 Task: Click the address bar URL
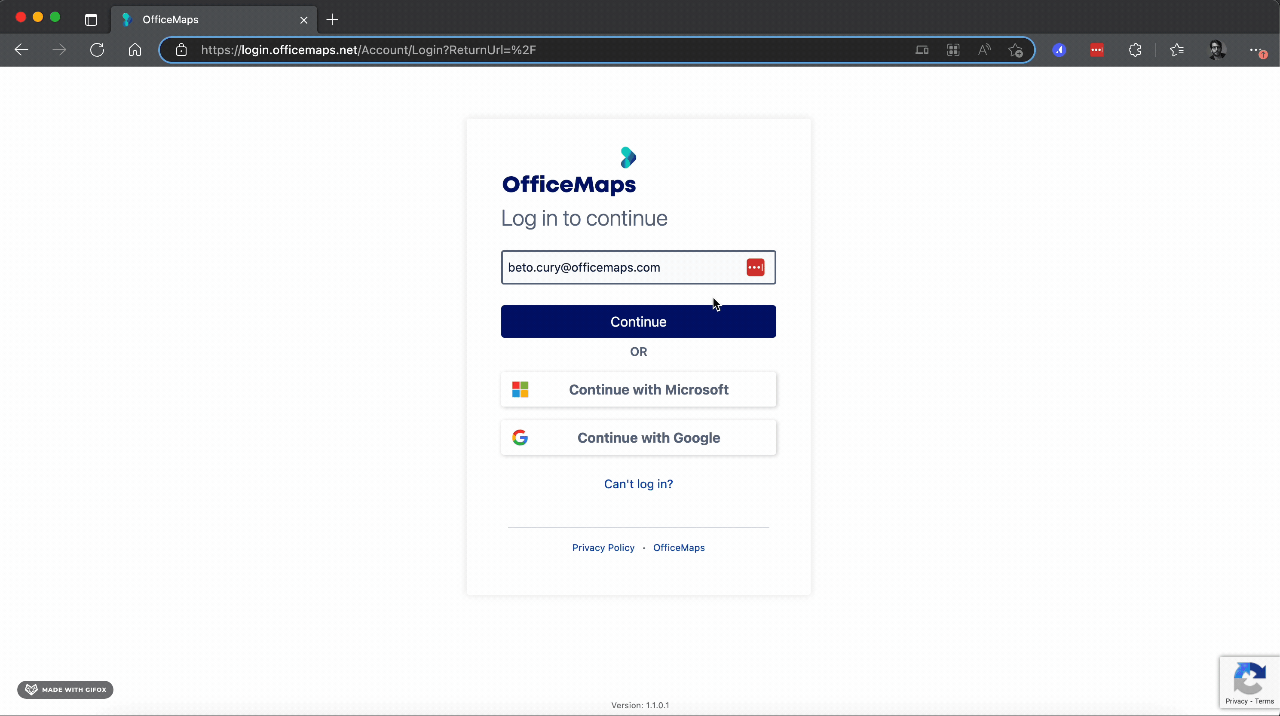coord(368,50)
